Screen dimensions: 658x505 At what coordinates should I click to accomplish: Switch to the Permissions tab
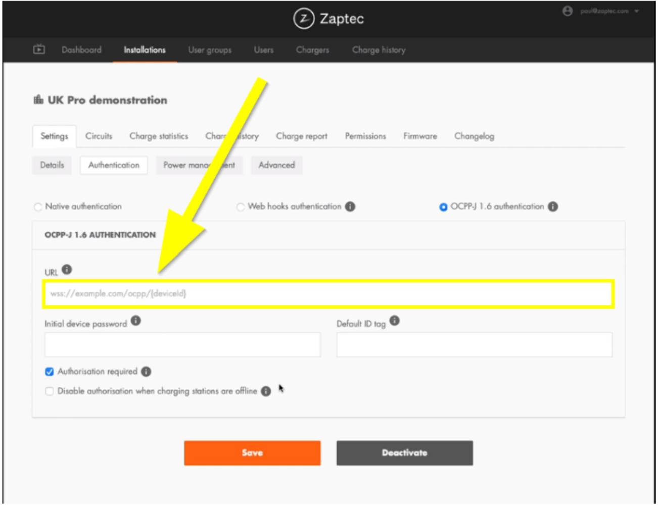(x=365, y=136)
